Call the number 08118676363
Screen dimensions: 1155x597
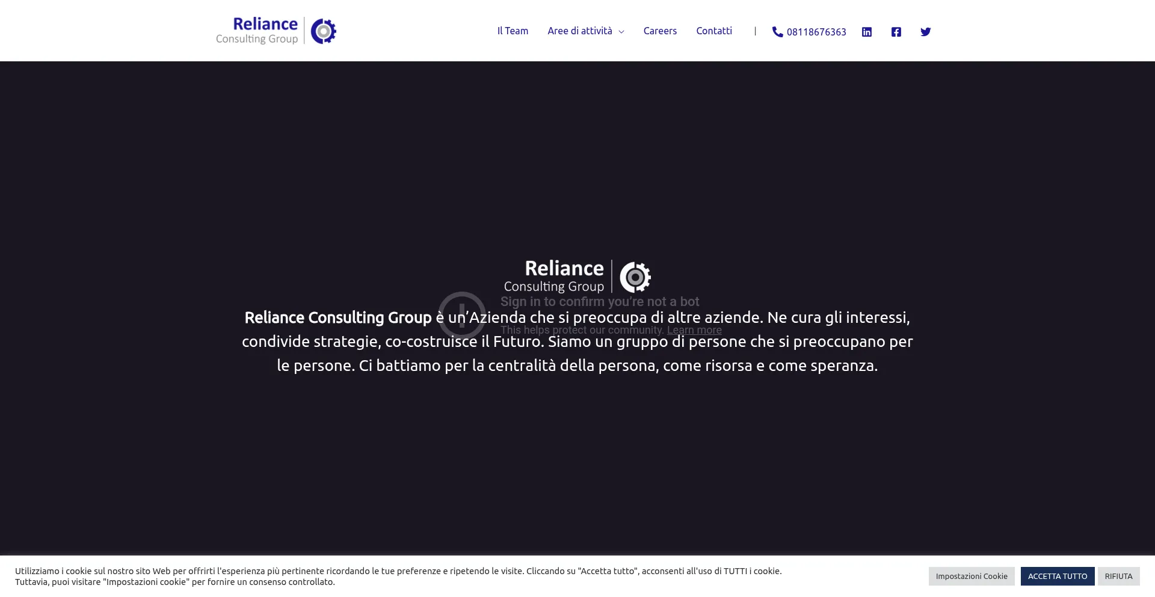(x=816, y=32)
